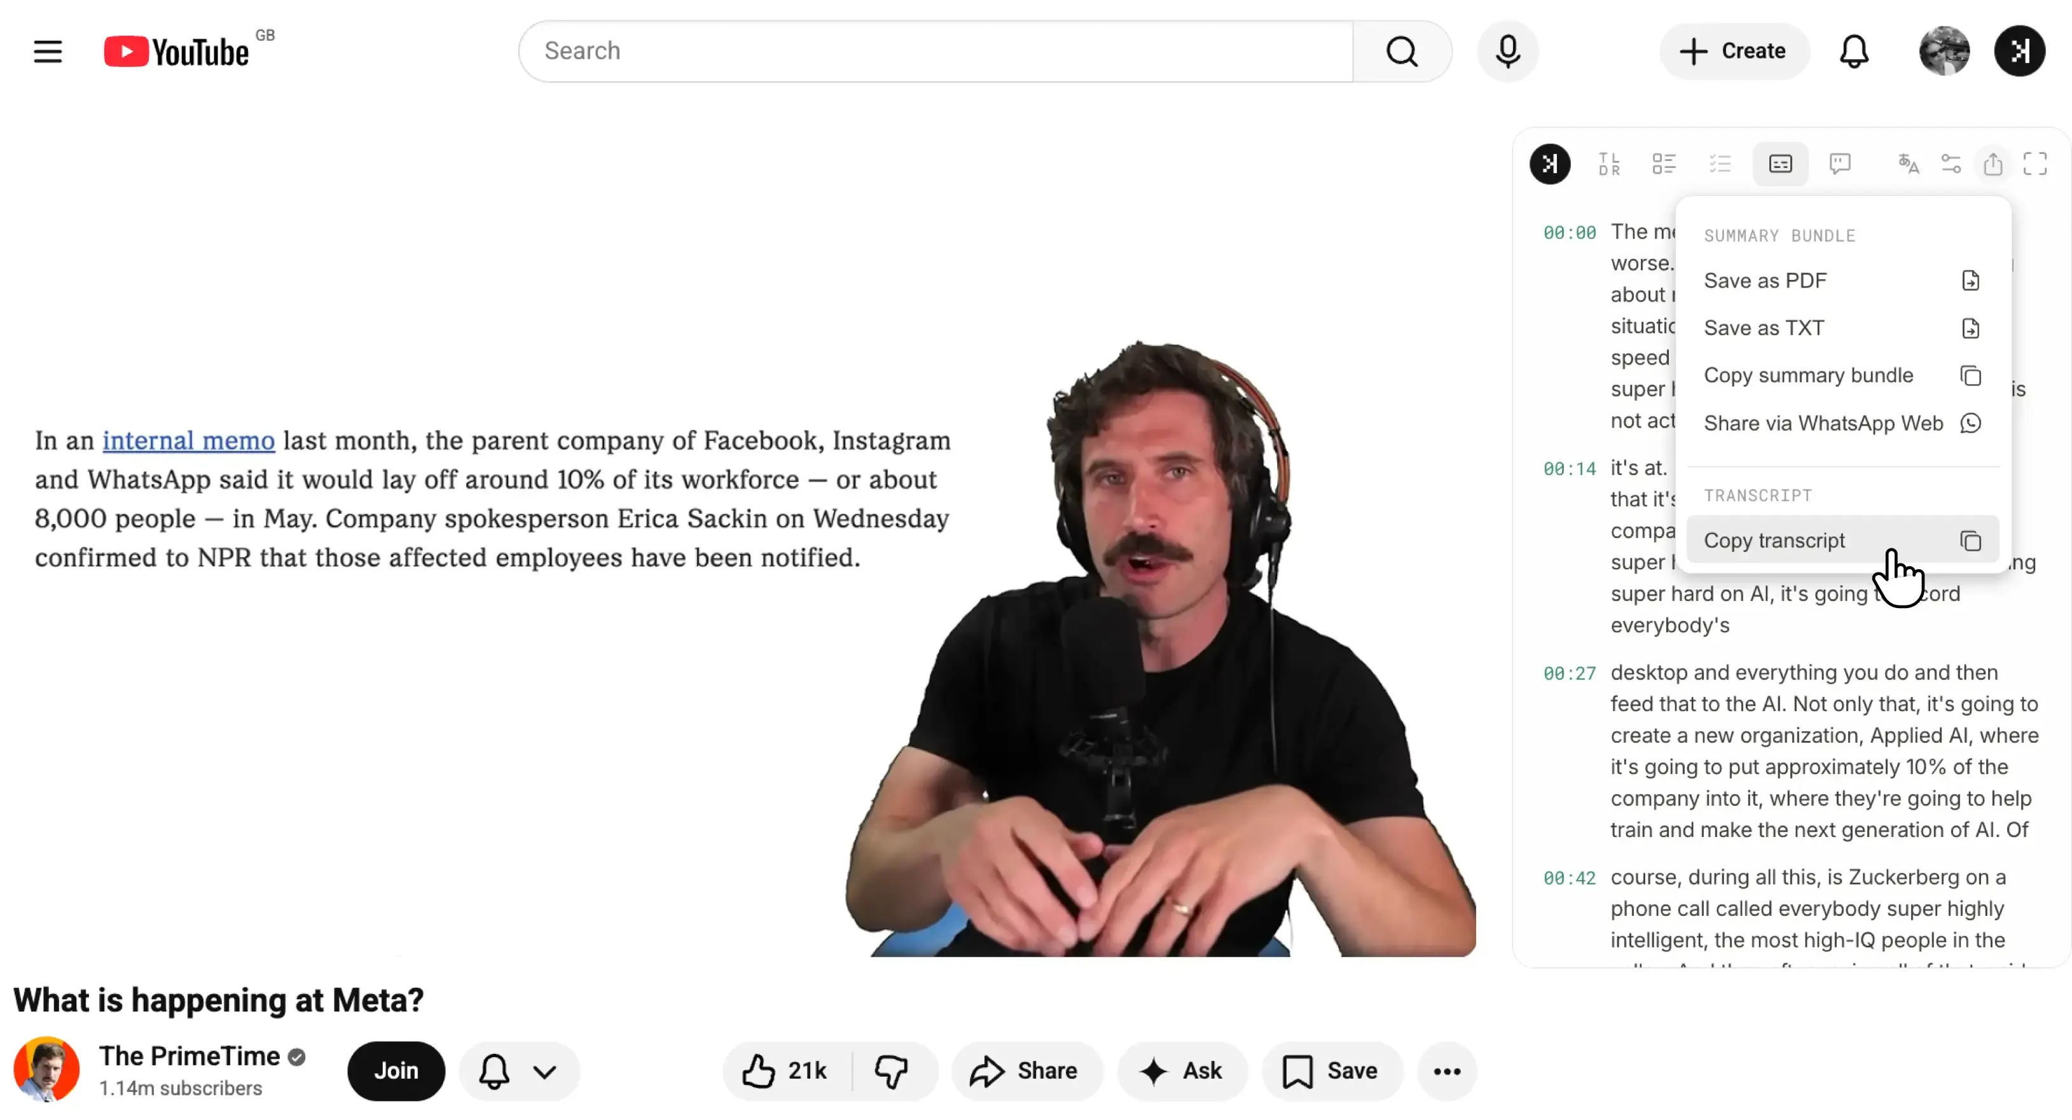2072x1120 pixels.
Task: Click the translate language icon
Action: (x=1908, y=164)
